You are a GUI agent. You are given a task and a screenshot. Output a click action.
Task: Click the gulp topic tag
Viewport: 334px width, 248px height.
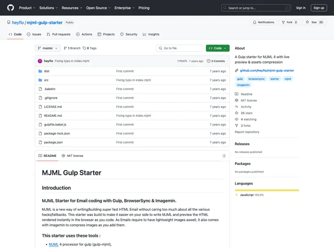[240, 79]
